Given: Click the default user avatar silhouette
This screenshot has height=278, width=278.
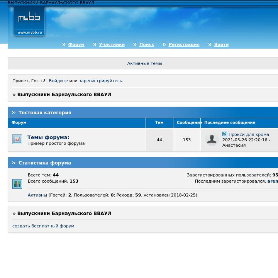Looking at the screenshot, I should click(212, 139).
